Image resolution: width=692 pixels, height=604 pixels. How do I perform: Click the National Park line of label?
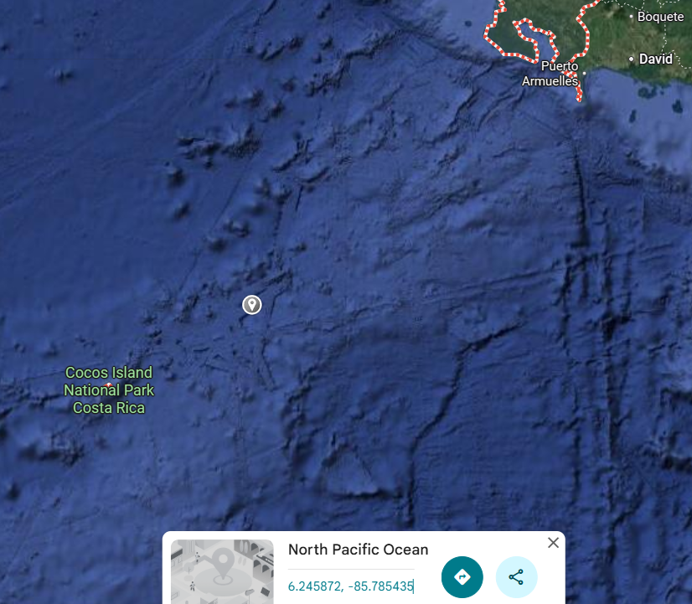[x=109, y=390]
